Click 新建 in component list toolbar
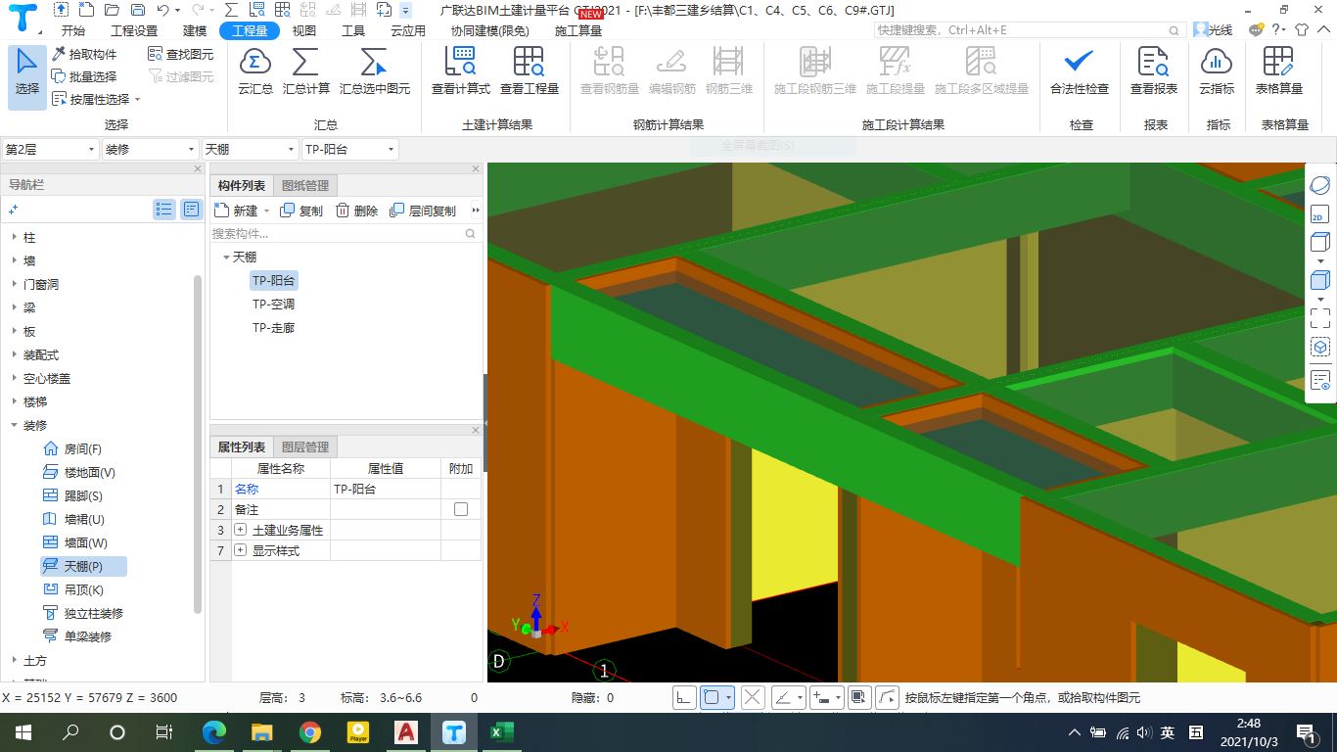Screen dimensions: 1337x752 point(237,211)
